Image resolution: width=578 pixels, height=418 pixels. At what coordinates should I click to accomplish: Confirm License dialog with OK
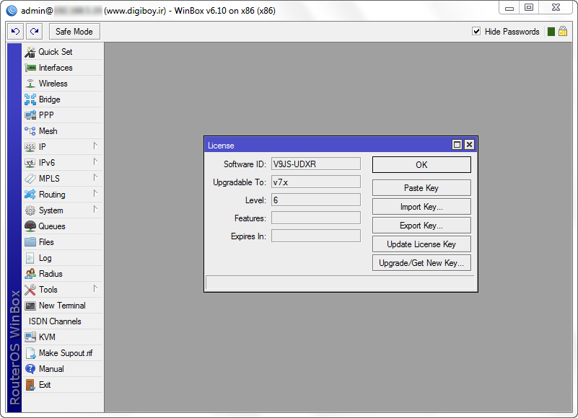[x=421, y=164]
